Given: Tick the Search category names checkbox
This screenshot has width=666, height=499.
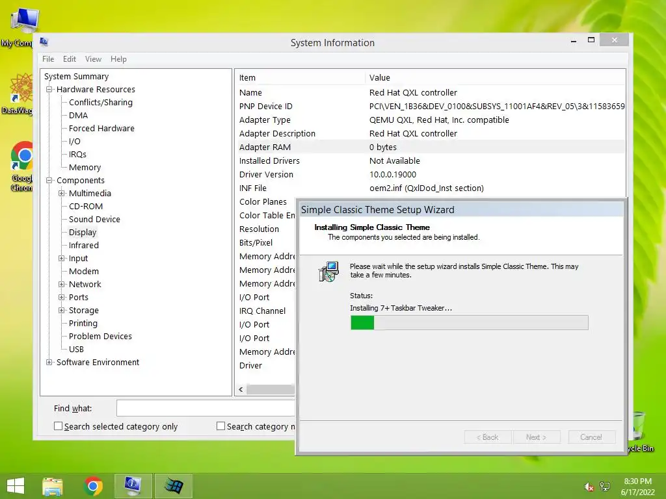Looking at the screenshot, I should tap(220, 426).
